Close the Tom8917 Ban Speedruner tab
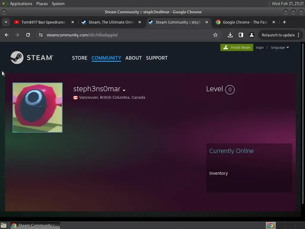Viewport: 305px width, 229px height. coord(73,22)
